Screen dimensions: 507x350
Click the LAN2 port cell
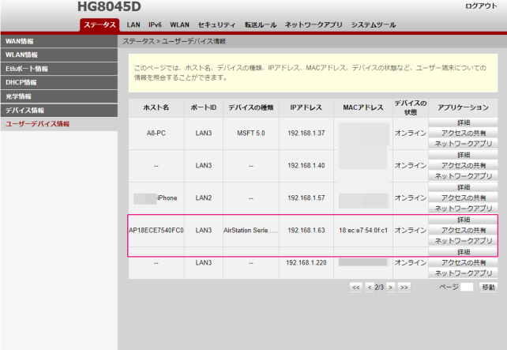[x=204, y=198]
